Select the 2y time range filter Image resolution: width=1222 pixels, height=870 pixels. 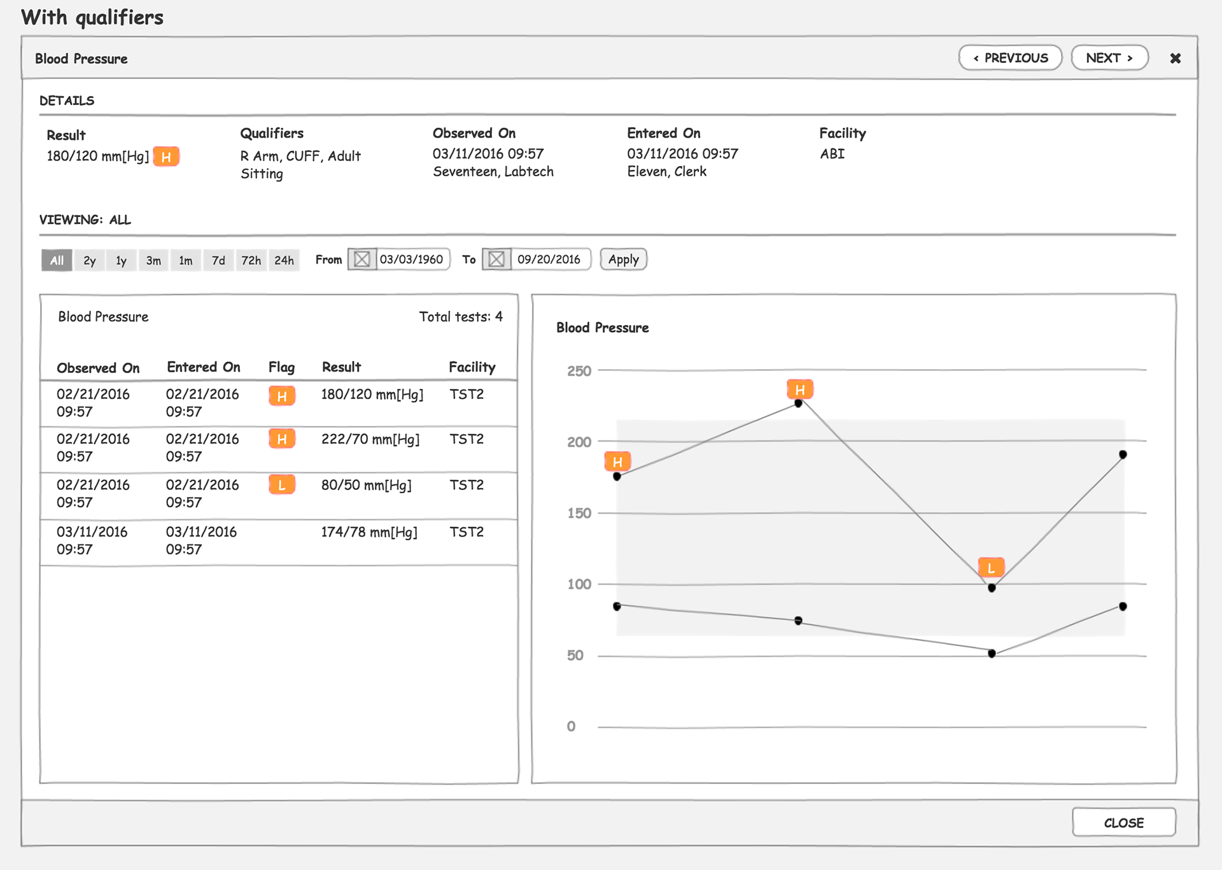click(x=89, y=260)
